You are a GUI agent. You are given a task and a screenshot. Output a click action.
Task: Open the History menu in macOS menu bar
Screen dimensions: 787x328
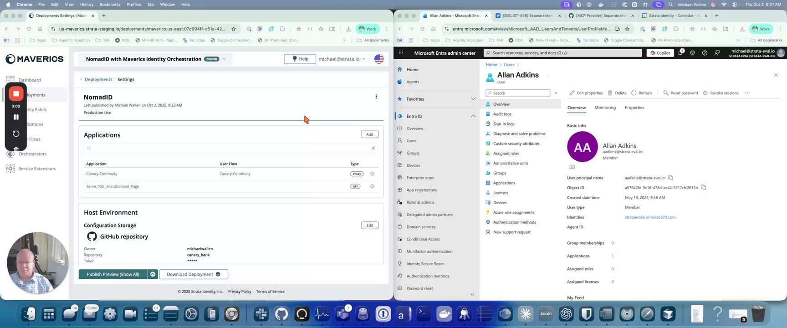[87, 5]
